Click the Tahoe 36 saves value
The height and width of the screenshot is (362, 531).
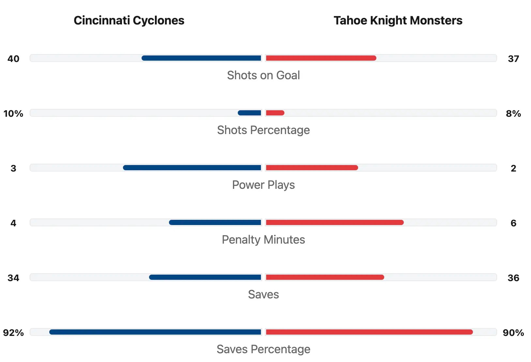513,278
